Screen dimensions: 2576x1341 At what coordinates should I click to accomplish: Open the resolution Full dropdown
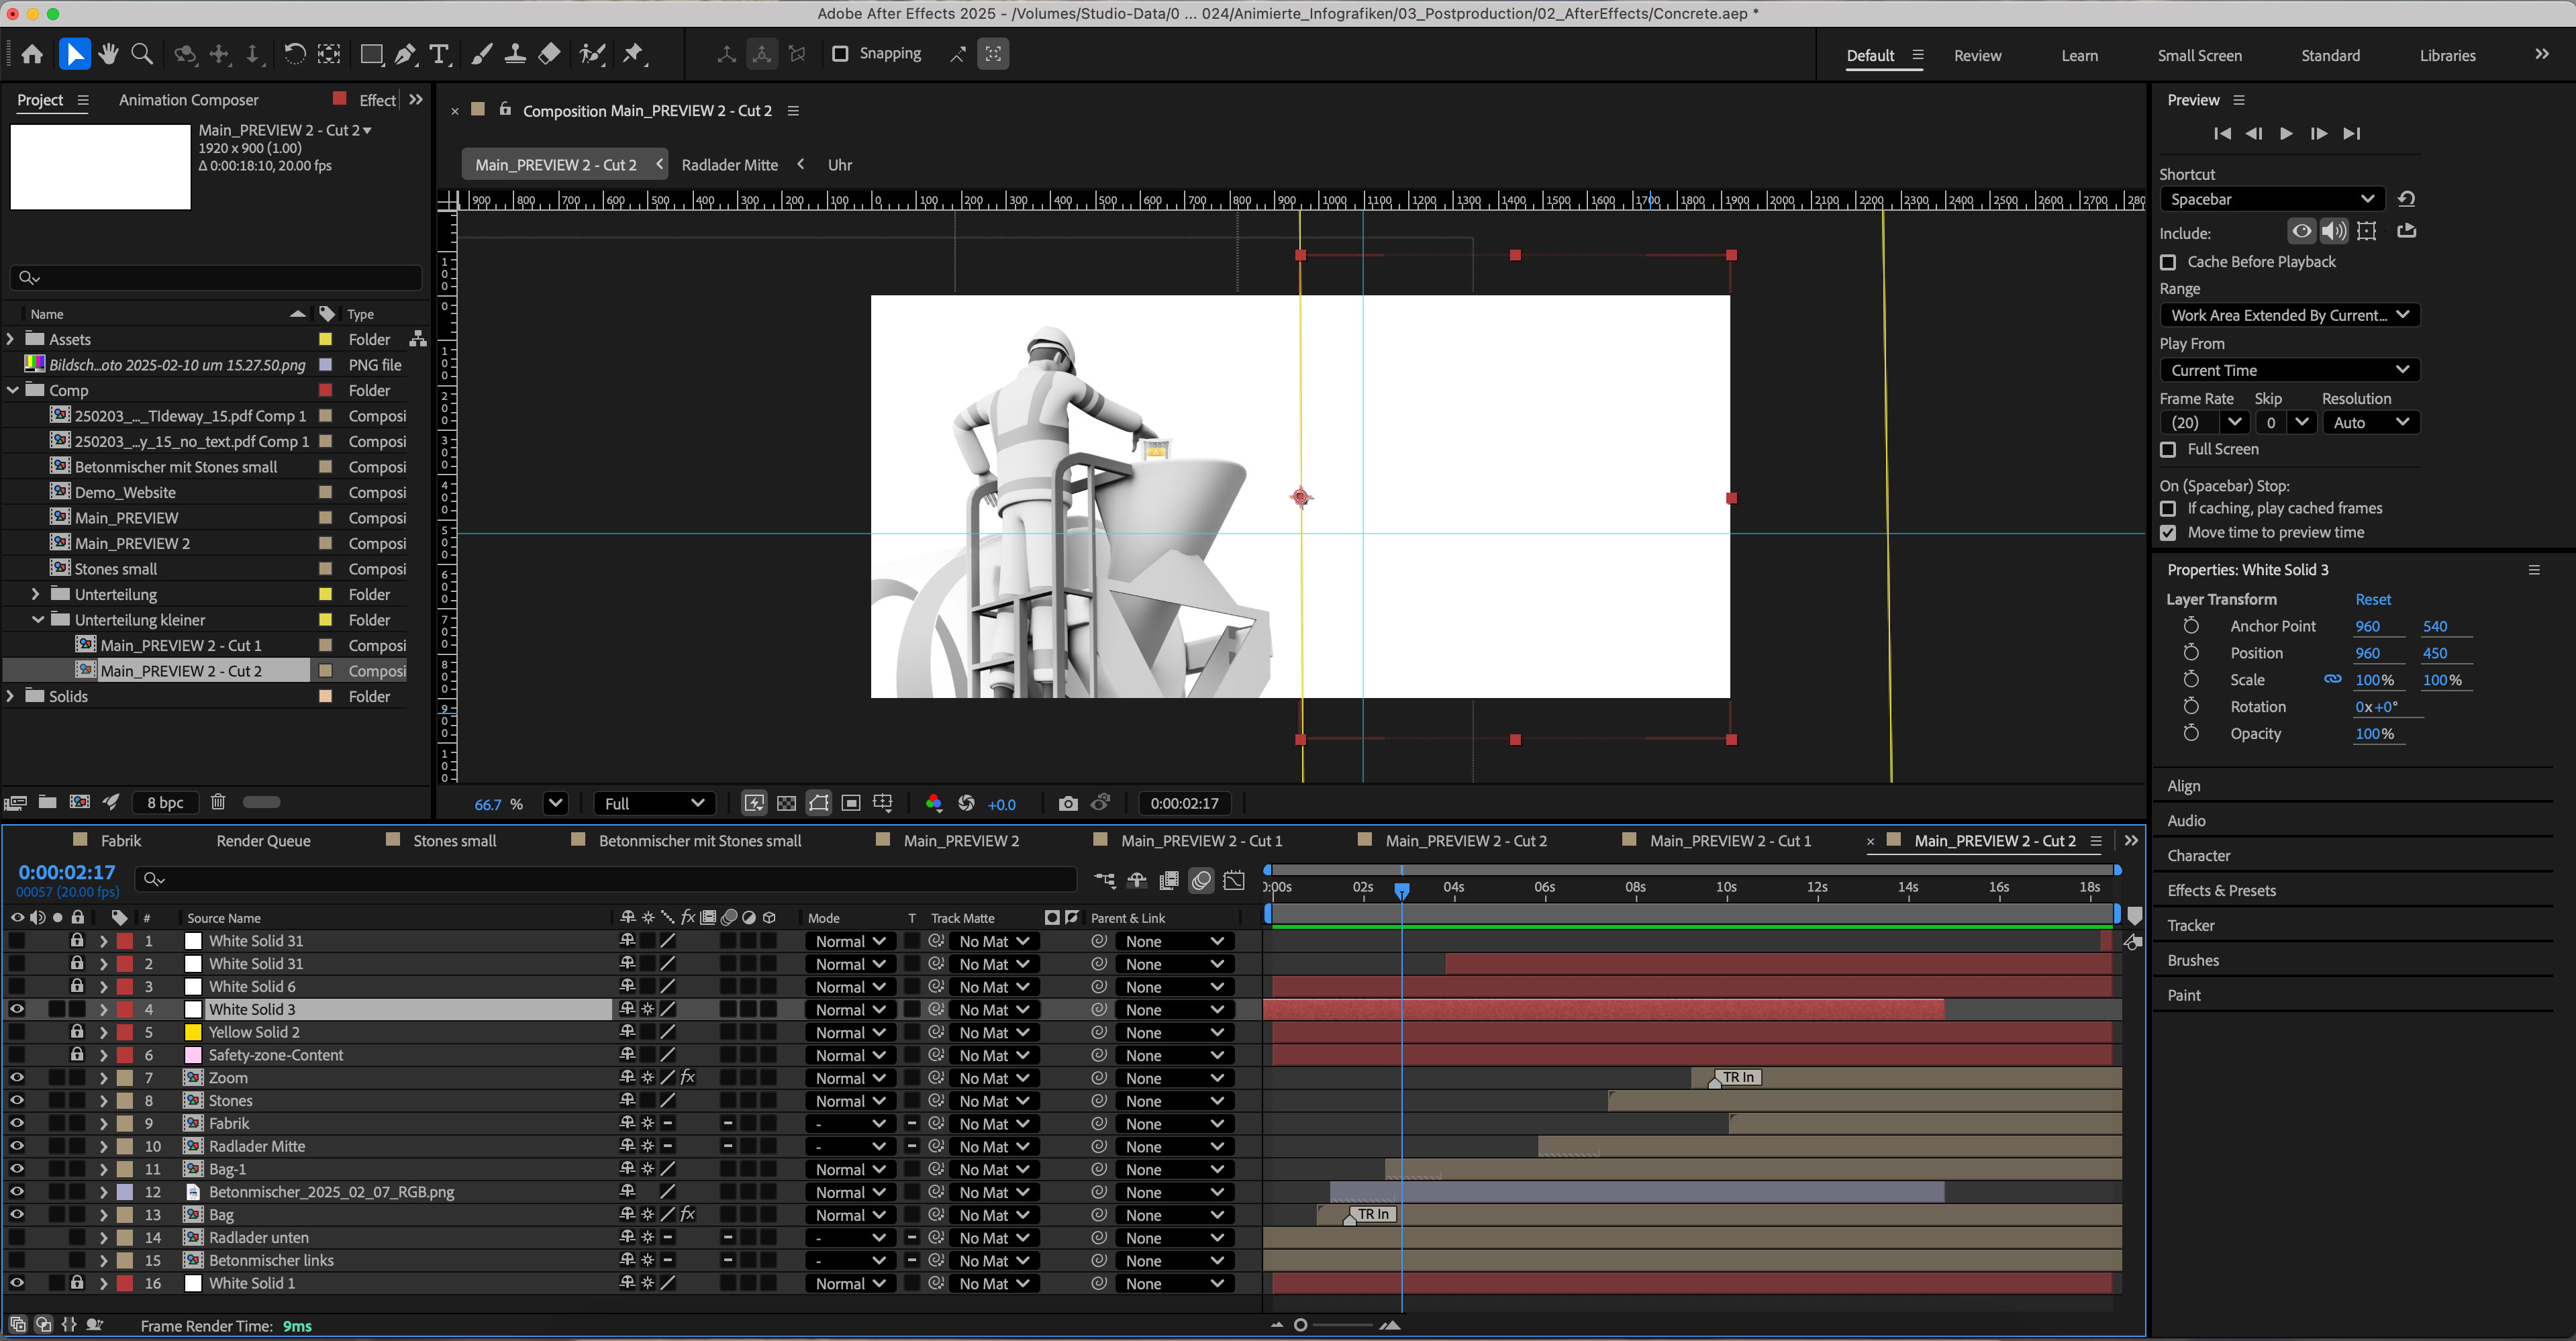(654, 803)
